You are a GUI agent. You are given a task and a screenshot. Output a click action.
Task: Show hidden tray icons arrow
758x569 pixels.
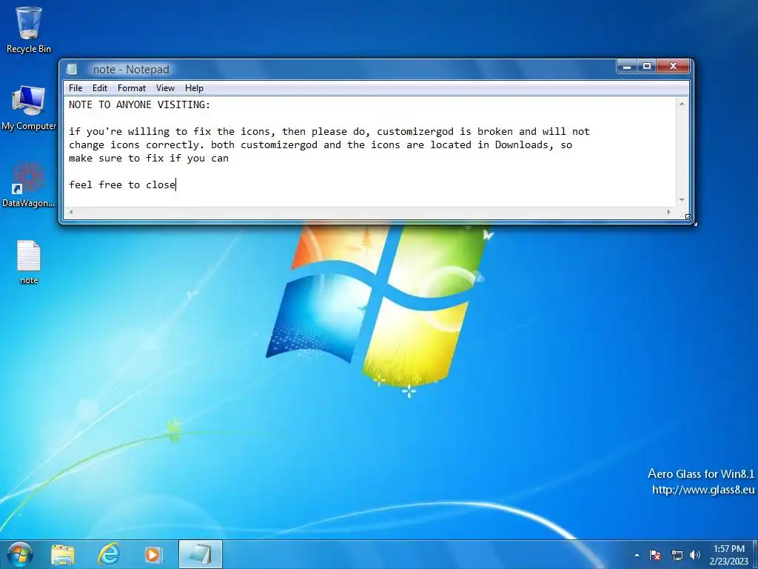[x=637, y=555]
